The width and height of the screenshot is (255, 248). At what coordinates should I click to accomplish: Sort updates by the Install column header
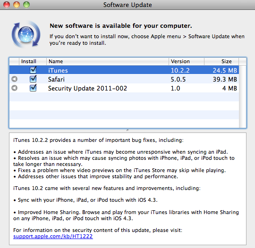[33, 61]
